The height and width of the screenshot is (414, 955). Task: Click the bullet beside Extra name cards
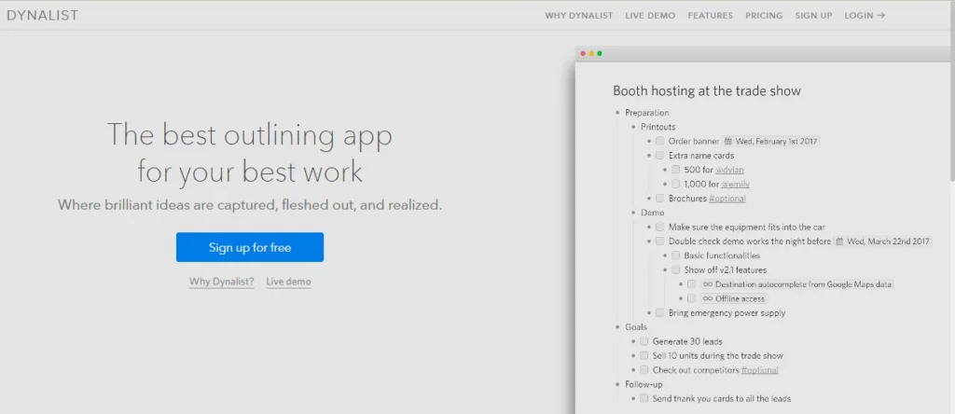point(649,155)
